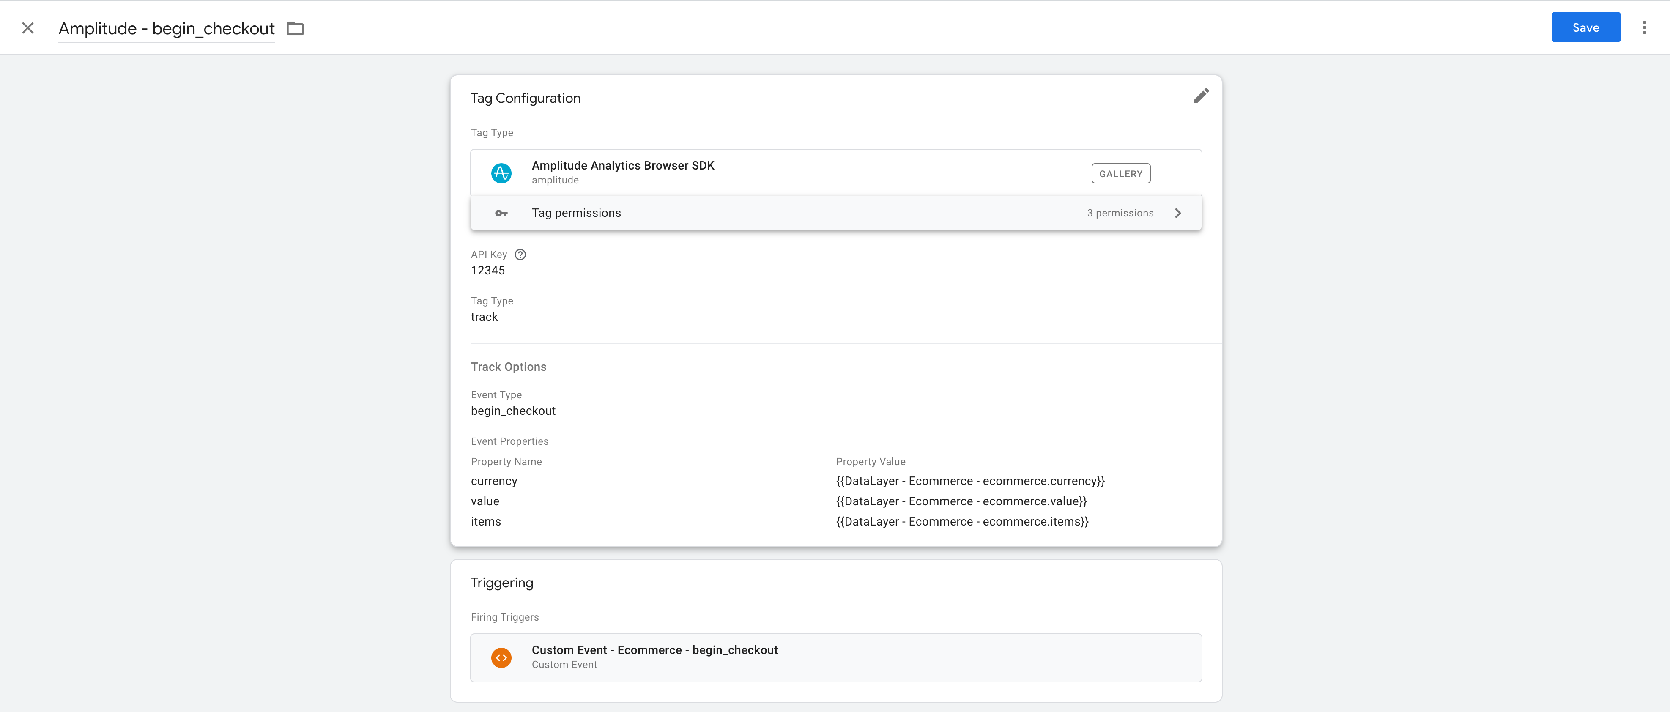Viewport: 1670px width, 712px height.
Task: Open the three-dot more actions menu
Action: 1644,28
